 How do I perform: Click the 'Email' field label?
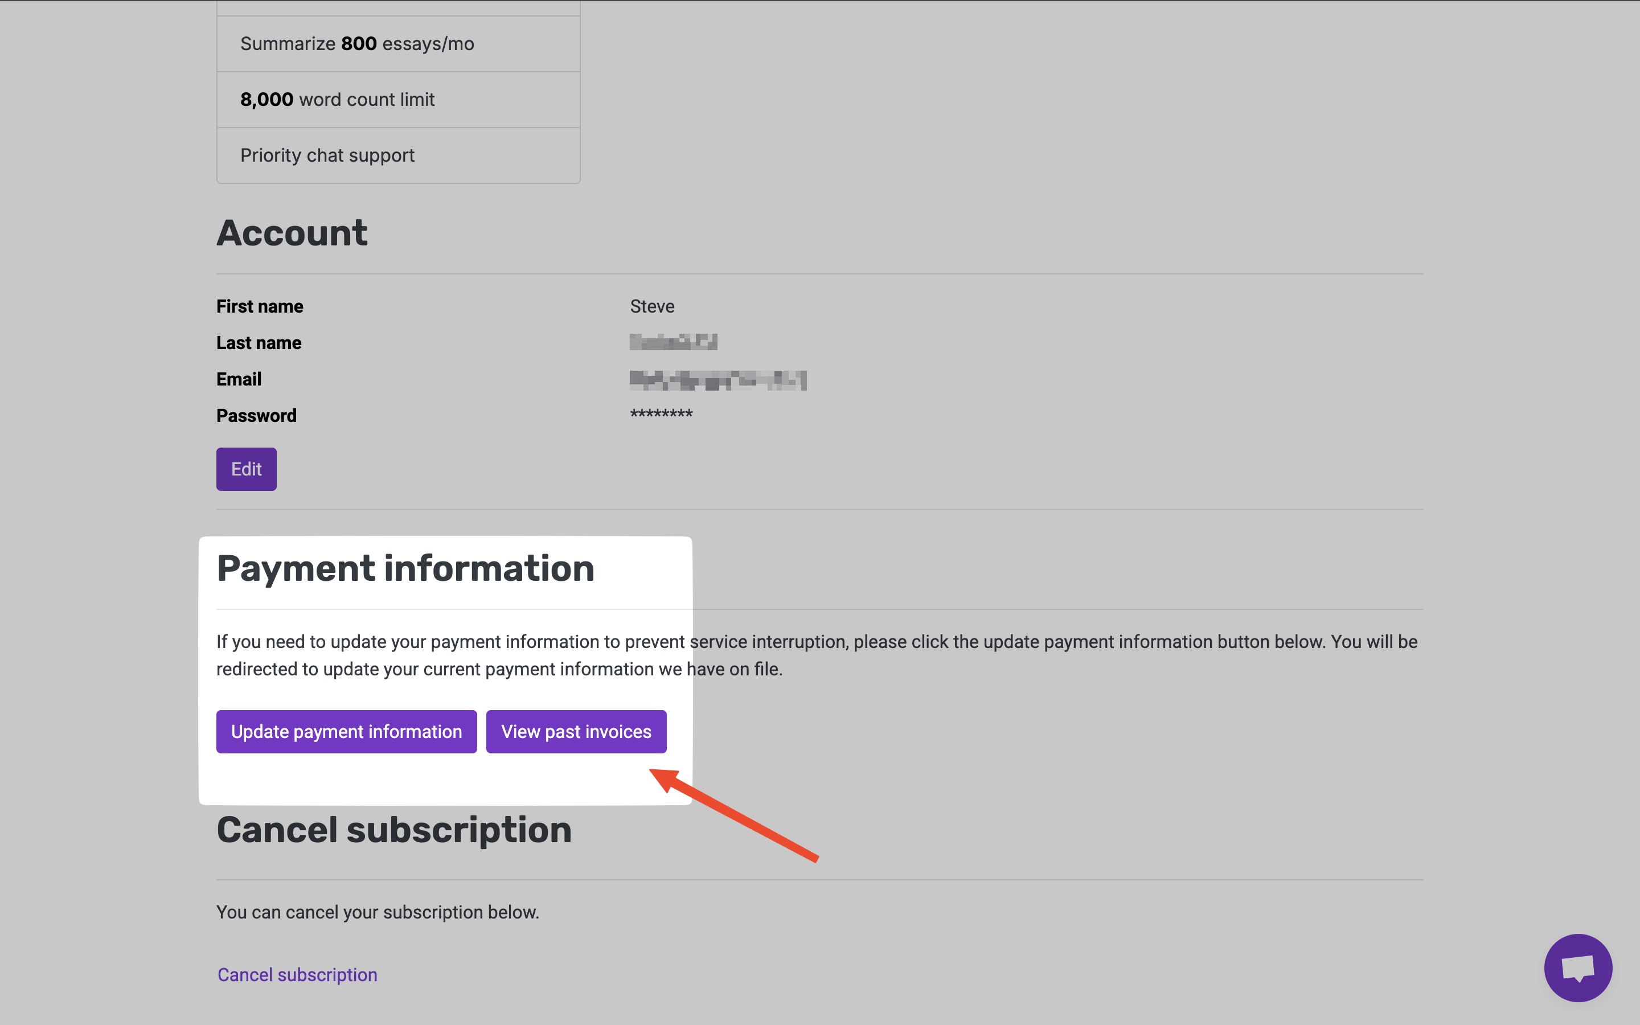coord(239,380)
